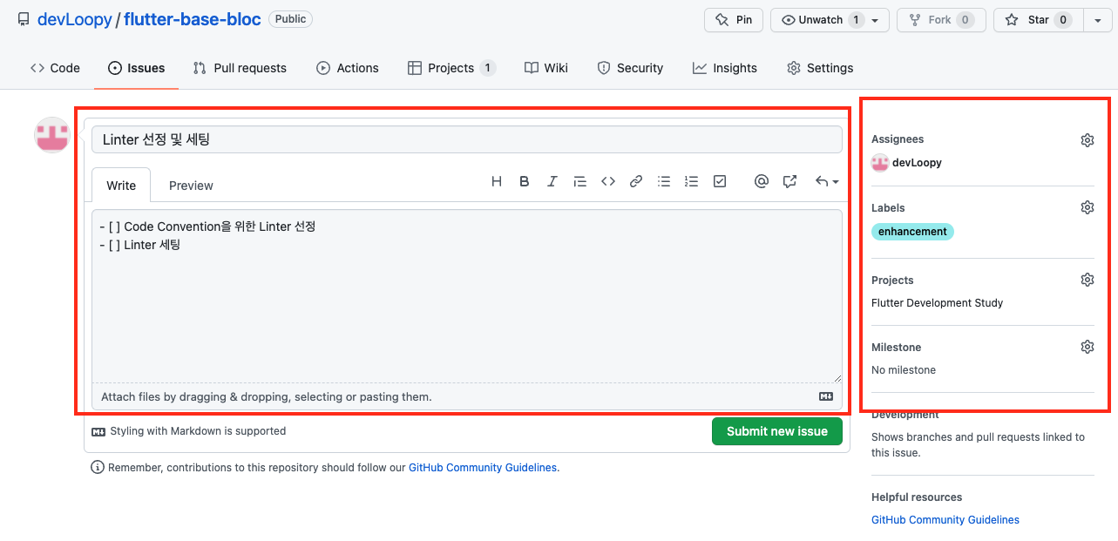Viewport: 1118px width, 541px height.
Task: Click the user avatar beside the editor
Action: (x=52, y=135)
